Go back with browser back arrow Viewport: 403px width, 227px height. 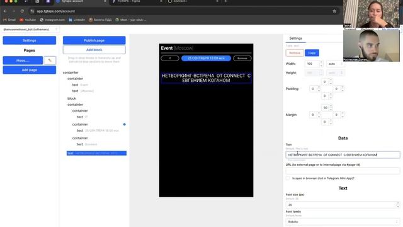pyautogui.click(x=6, y=11)
